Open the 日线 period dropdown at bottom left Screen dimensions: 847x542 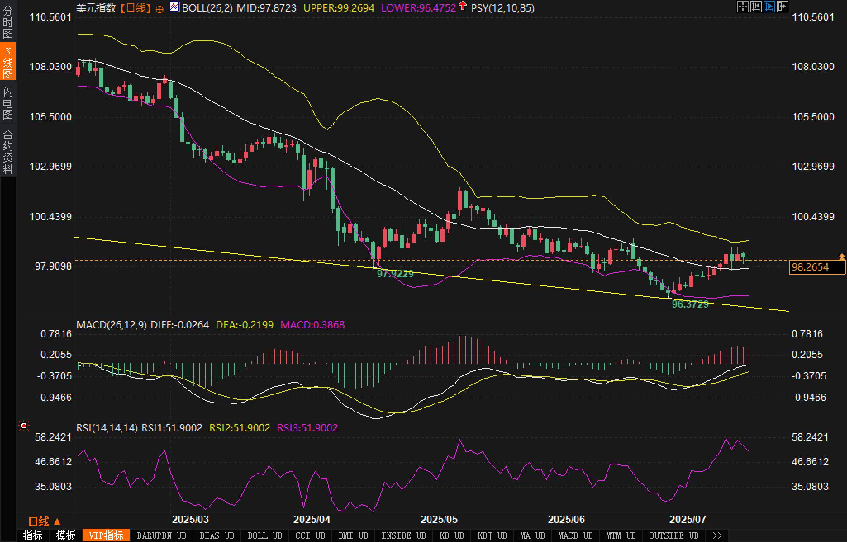tap(44, 521)
